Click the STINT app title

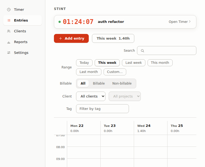point(60,9)
